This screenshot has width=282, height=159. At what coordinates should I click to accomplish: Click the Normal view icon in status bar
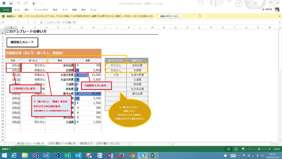pyautogui.click(x=228, y=149)
